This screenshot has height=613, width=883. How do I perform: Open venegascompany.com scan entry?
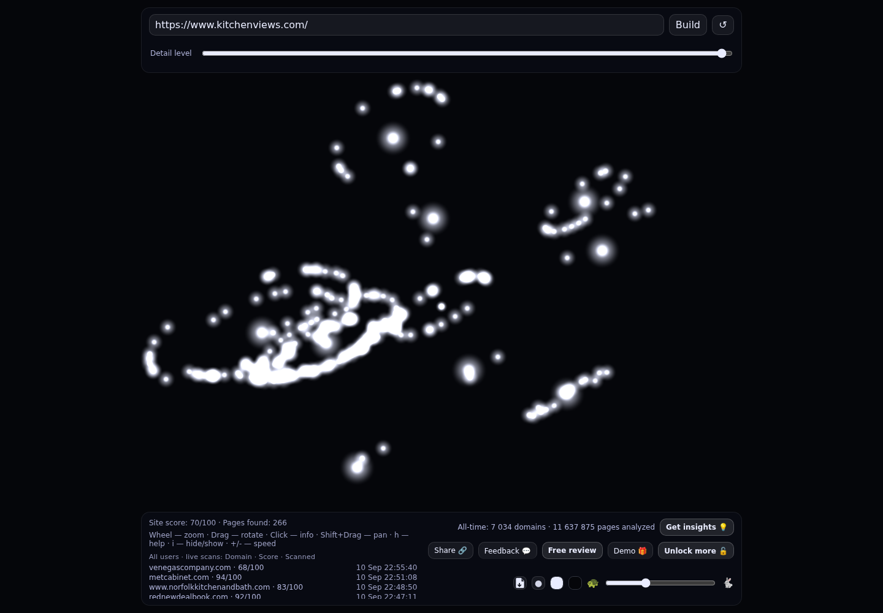coord(207,568)
